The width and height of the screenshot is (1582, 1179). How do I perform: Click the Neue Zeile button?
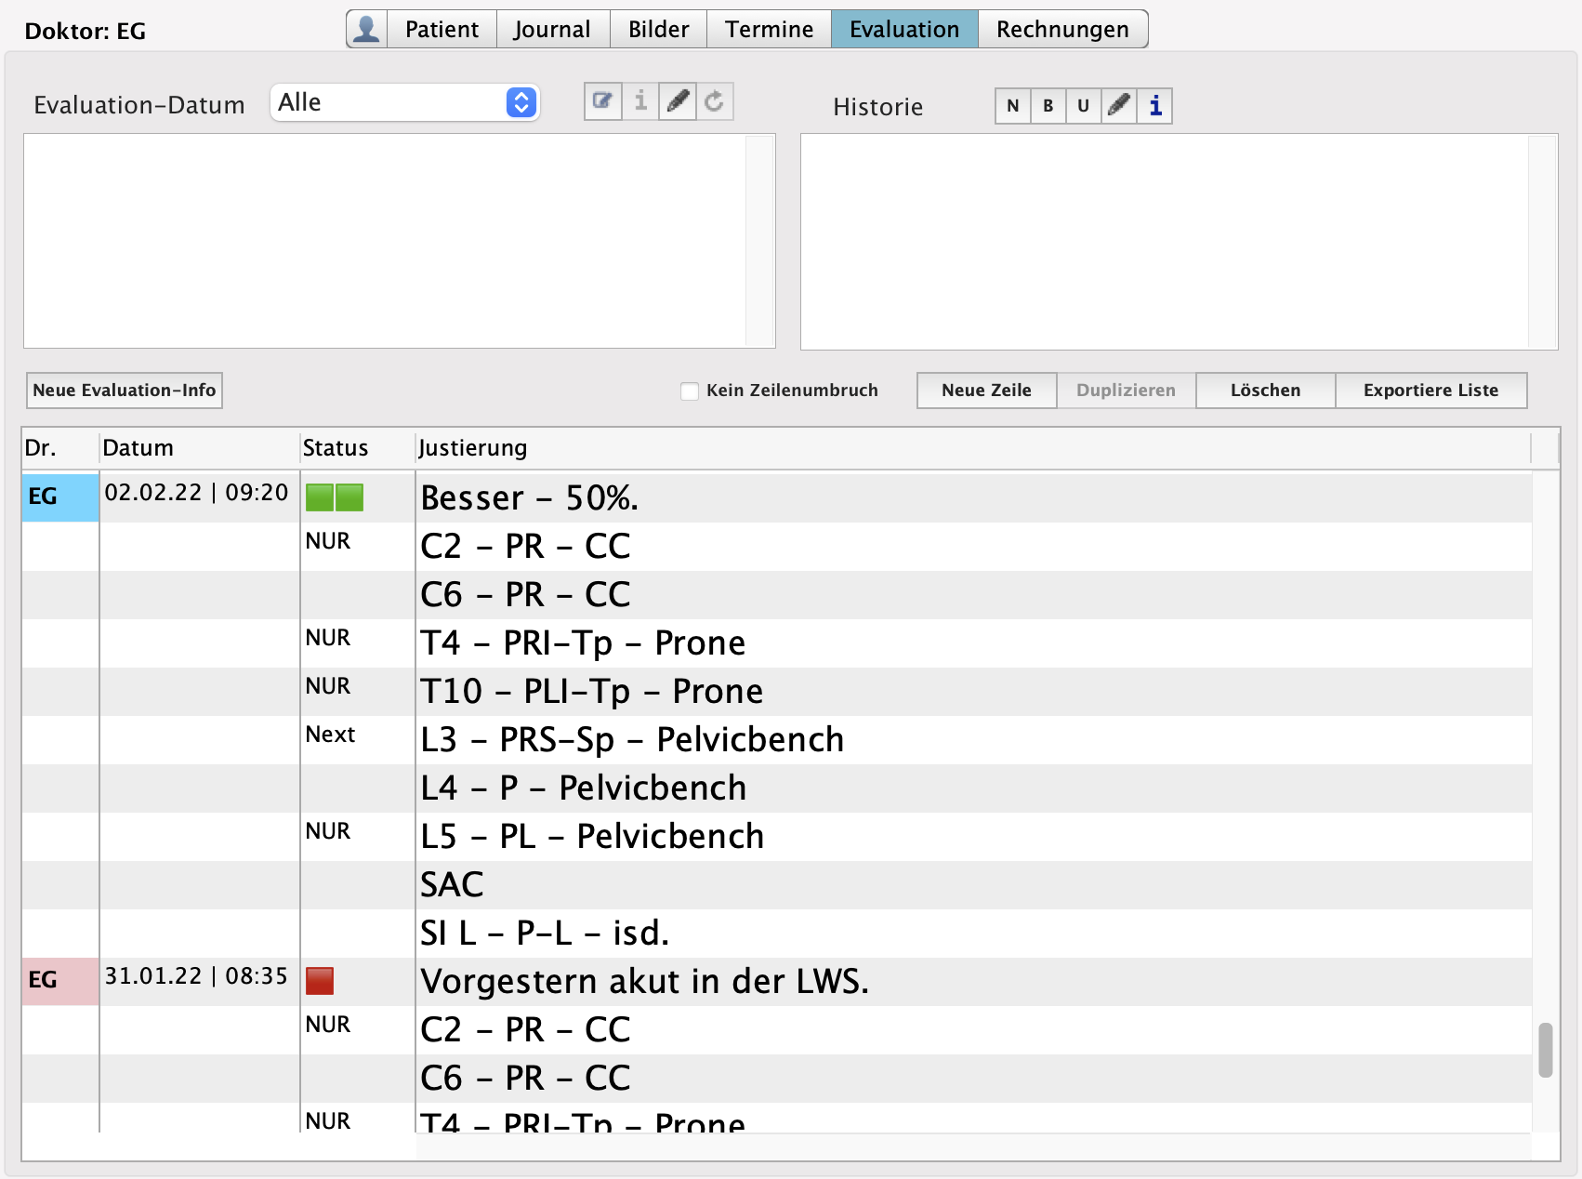pos(986,391)
